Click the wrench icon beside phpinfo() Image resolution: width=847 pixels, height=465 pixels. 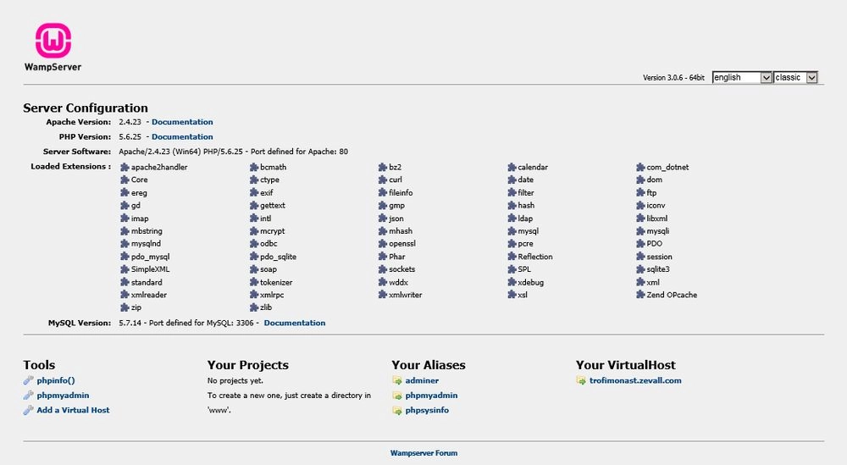[28, 380]
